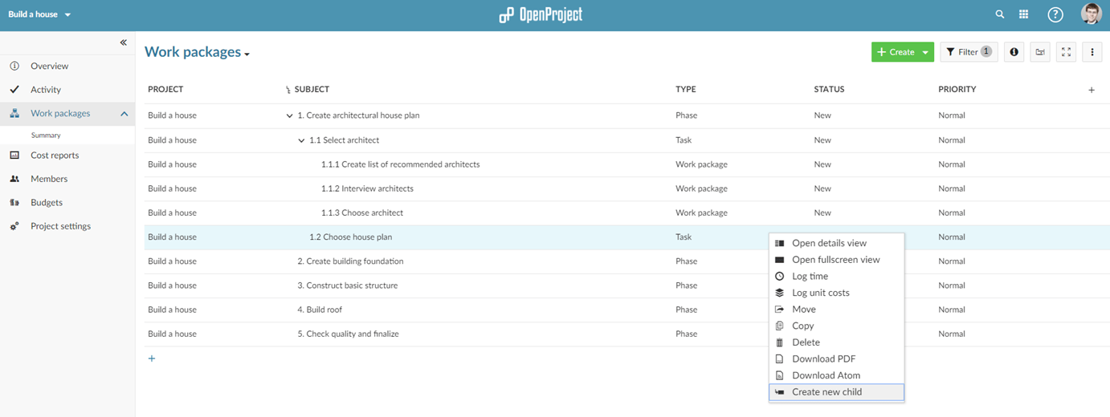This screenshot has width=1110, height=417.
Task: Open the three-dot more options menu
Action: (1092, 52)
